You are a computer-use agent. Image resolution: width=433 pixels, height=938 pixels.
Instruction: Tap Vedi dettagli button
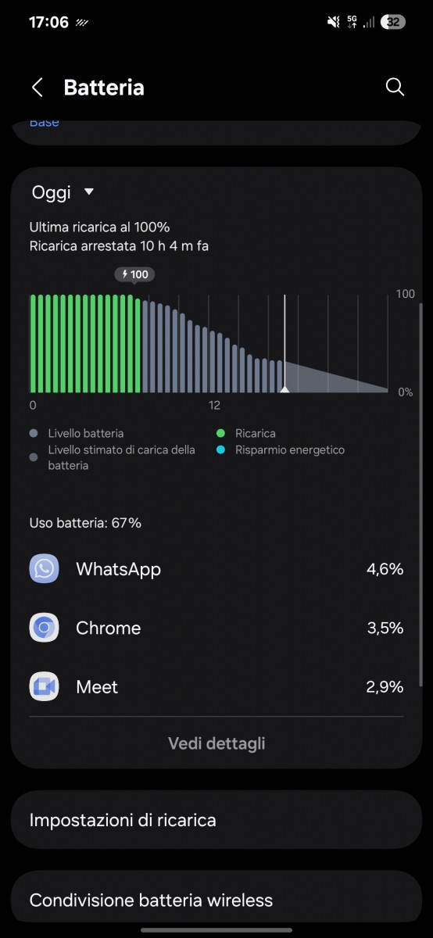point(216,743)
